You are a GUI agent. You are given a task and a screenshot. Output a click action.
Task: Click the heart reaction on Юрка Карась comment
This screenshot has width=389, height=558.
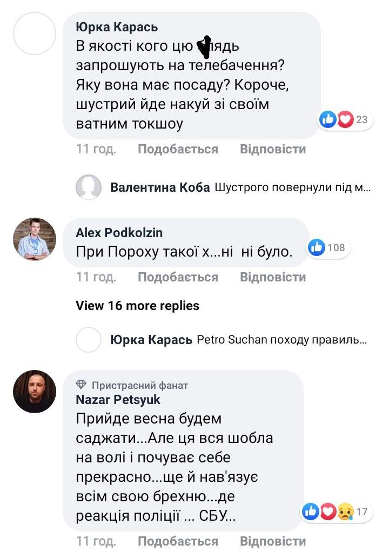click(345, 119)
